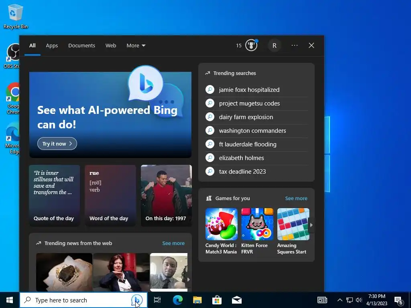The image size is (411, 308).
Task: See more games for you
Action: tap(296, 198)
